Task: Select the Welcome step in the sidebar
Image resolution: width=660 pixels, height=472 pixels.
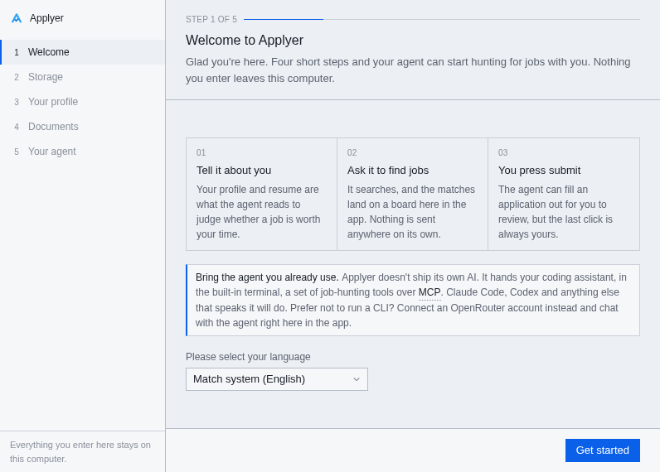Action: coord(83,52)
